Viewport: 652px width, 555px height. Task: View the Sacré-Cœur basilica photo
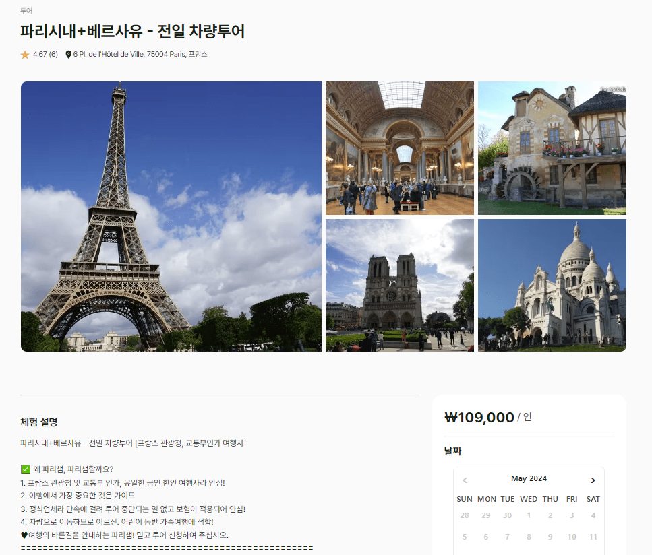551,285
